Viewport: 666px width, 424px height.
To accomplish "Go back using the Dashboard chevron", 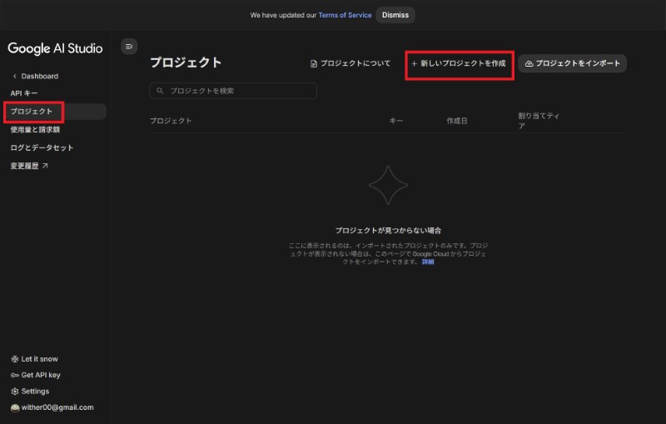I will coord(15,77).
